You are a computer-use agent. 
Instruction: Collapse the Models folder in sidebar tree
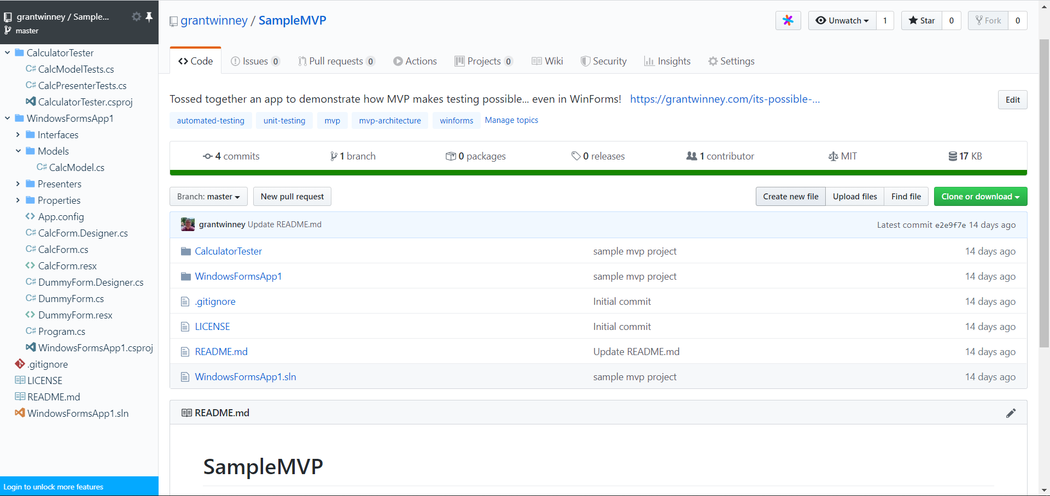tap(18, 151)
